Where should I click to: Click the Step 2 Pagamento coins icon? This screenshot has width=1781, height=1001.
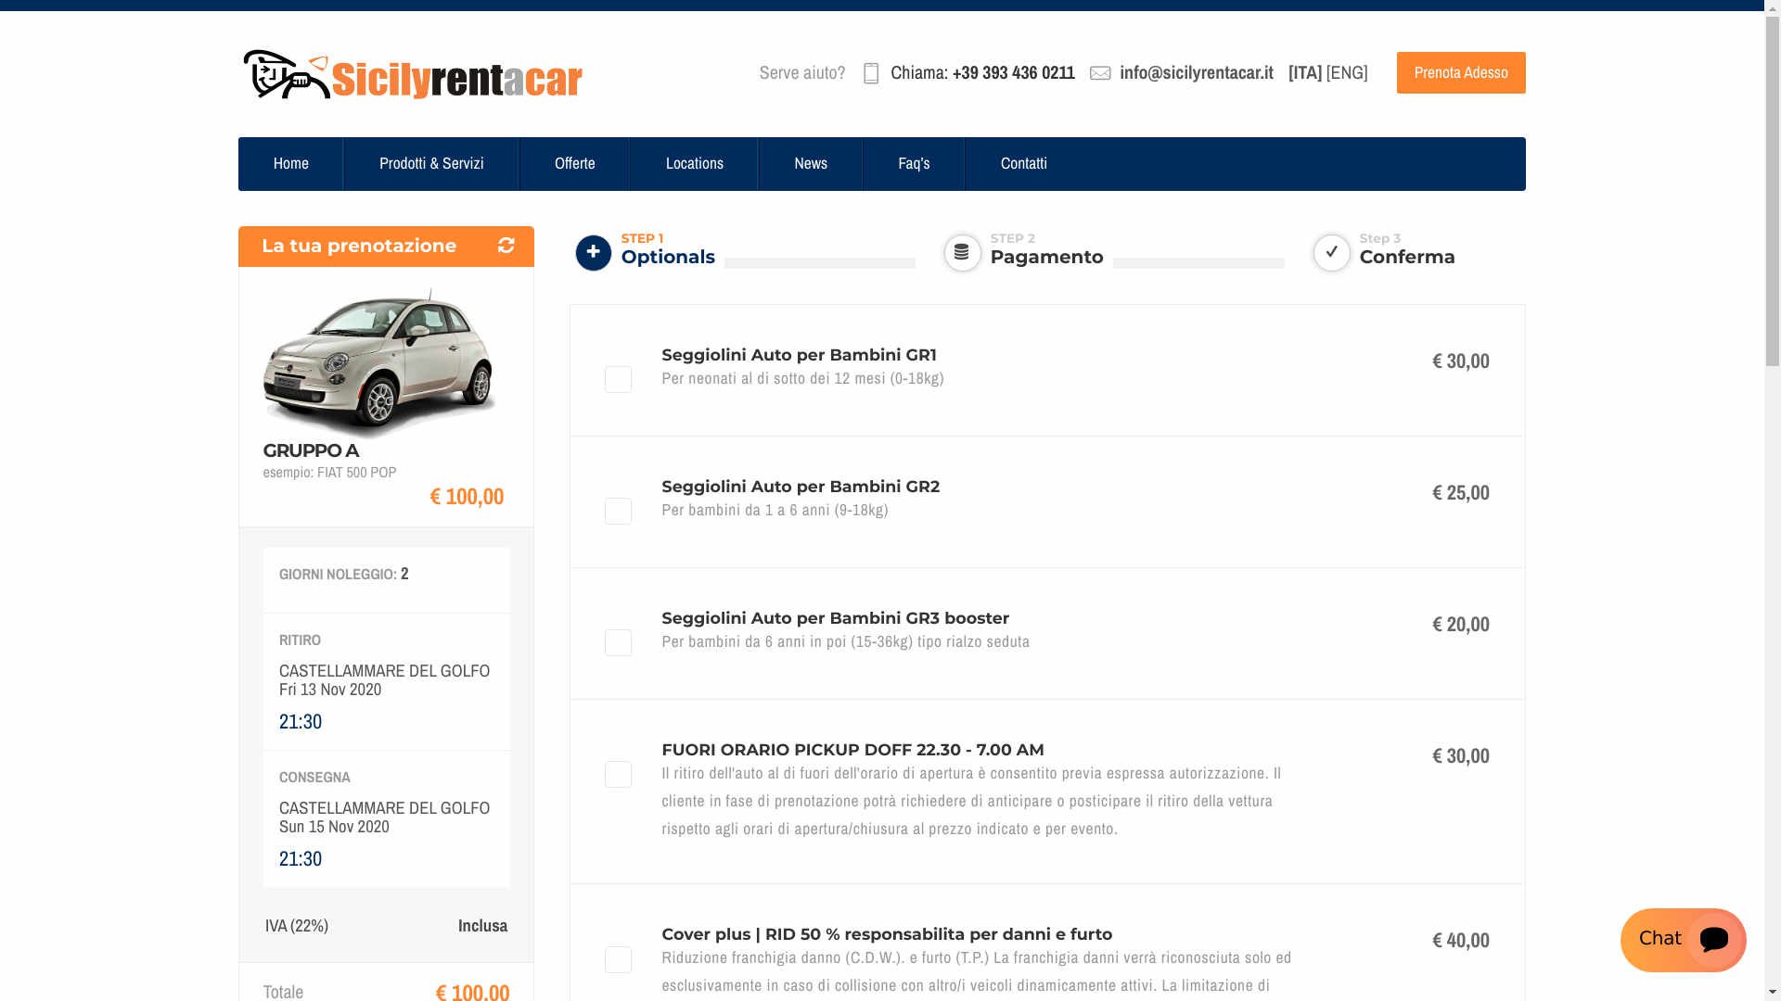[x=962, y=252]
